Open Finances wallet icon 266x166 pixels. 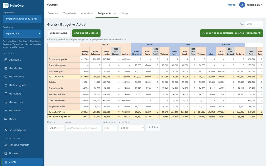6,154
